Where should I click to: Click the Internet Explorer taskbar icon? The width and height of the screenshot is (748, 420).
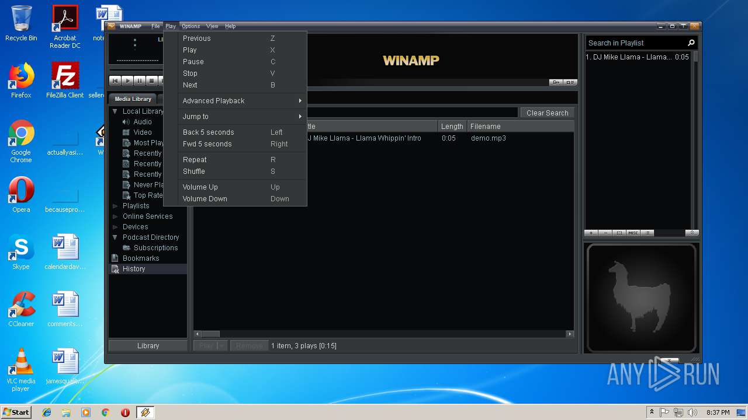pos(47,412)
